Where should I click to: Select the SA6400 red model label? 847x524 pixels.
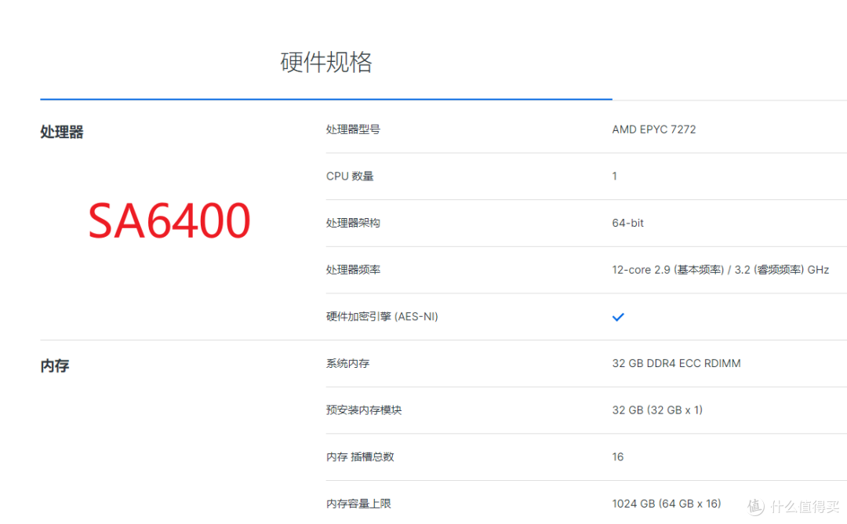(169, 220)
